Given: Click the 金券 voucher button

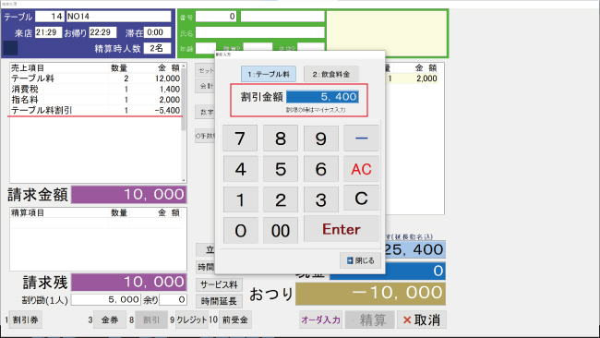Looking at the screenshot, I should 110,320.
